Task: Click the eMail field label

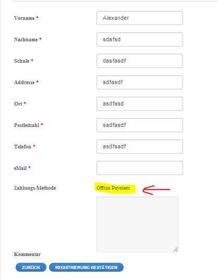Action: coord(20,168)
